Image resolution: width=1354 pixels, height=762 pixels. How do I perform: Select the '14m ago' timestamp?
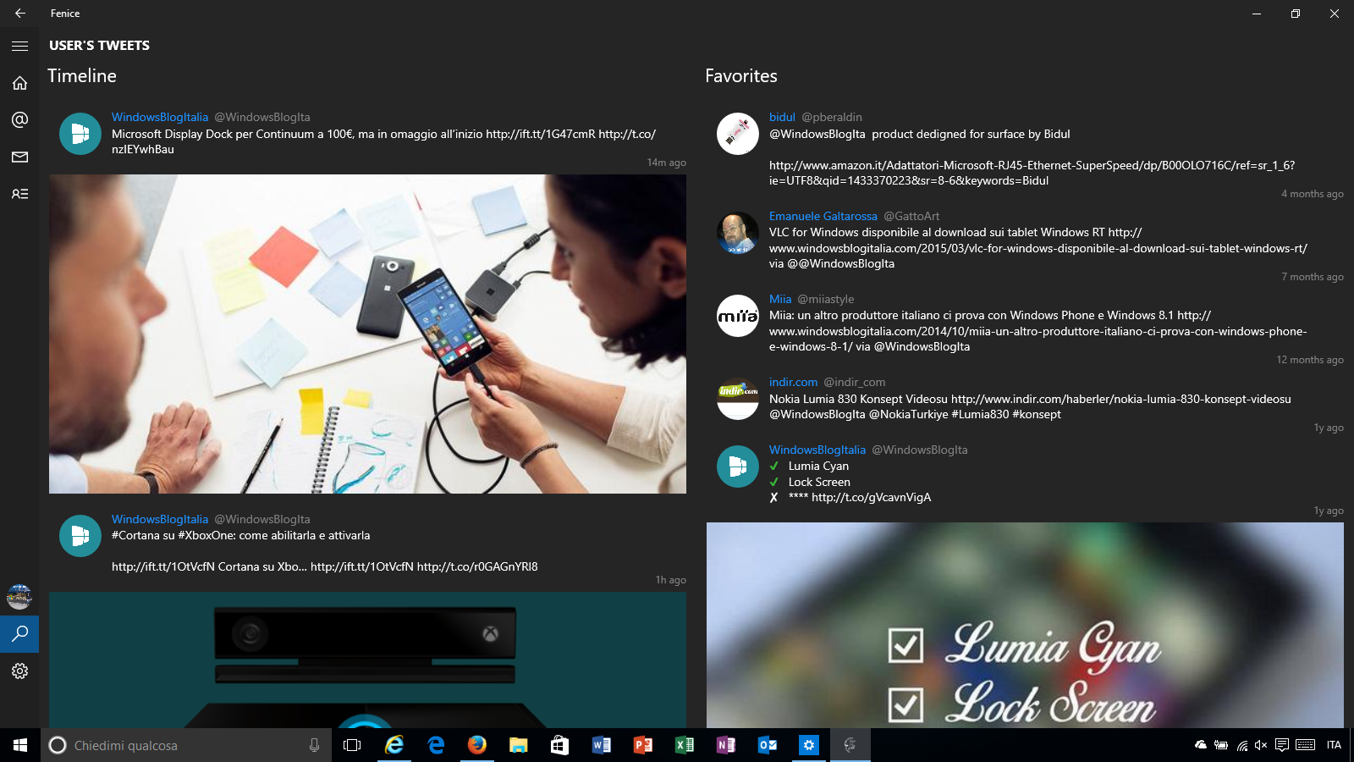[x=667, y=163]
